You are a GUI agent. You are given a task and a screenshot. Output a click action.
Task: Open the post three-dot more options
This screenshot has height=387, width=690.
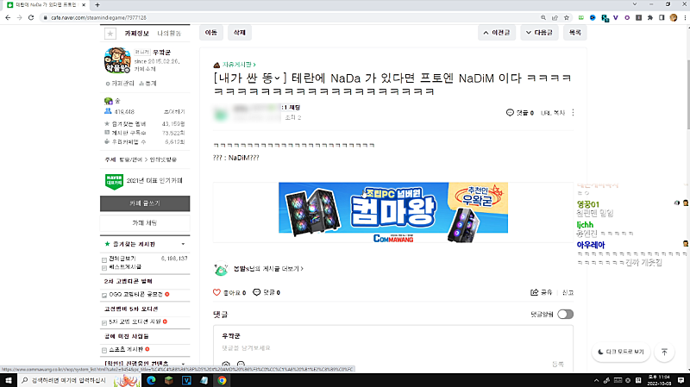[573, 113]
